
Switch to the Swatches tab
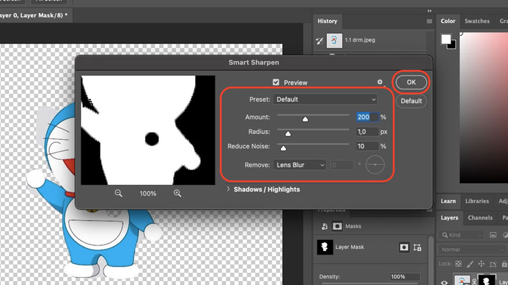point(477,21)
